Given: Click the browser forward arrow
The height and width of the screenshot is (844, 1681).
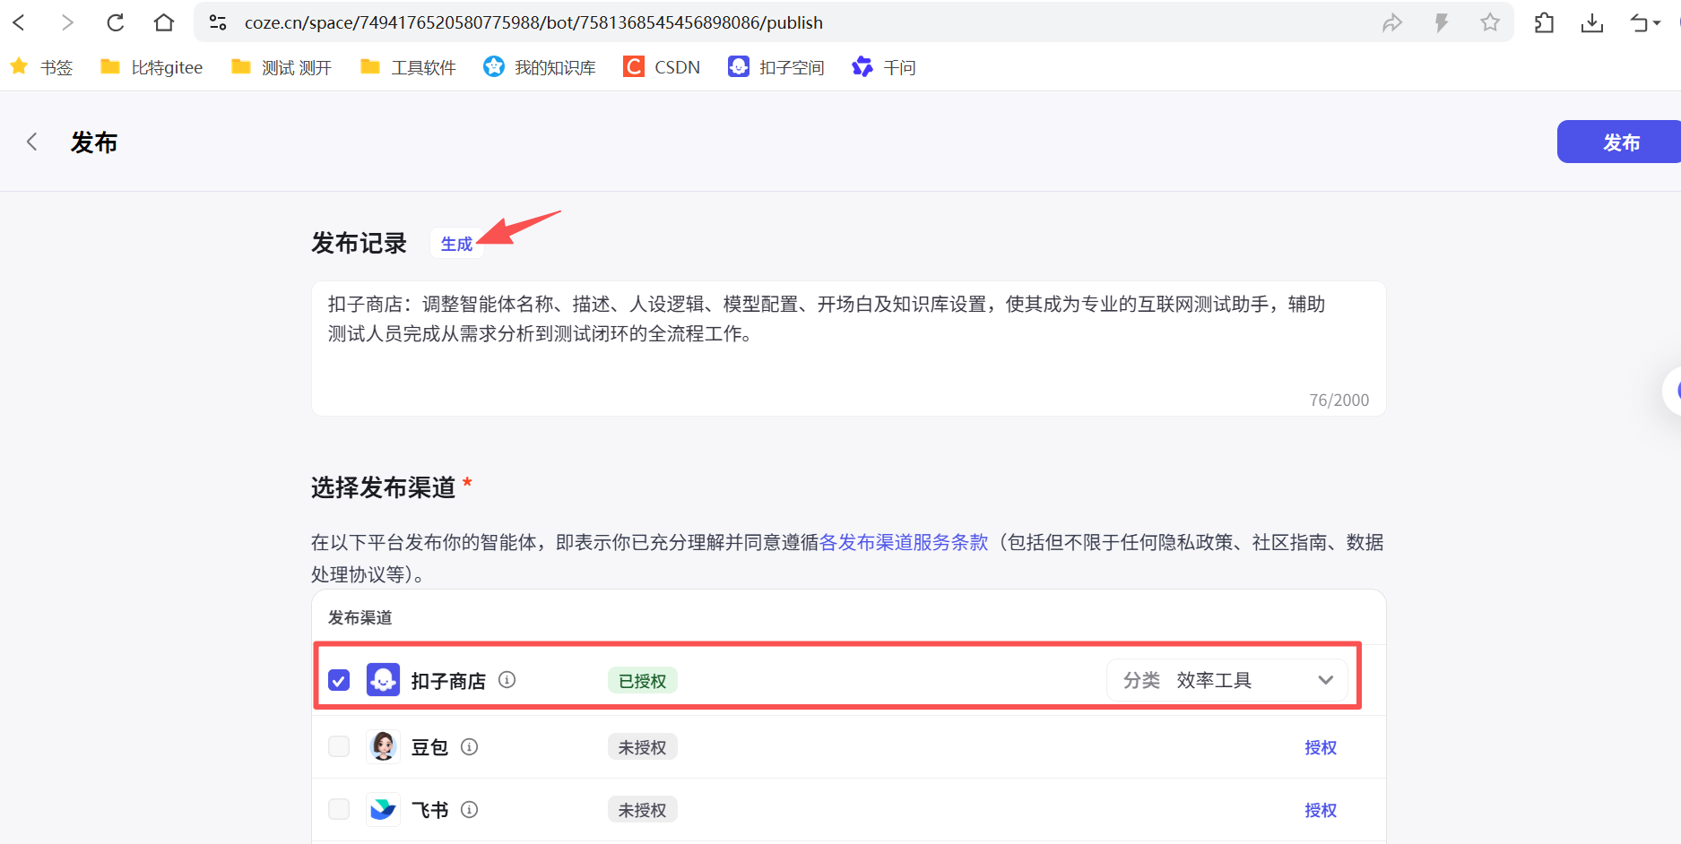Looking at the screenshot, I should tap(67, 22).
